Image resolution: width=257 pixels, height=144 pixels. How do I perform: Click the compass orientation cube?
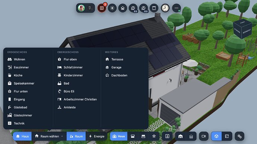pyautogui.click(x=242, y=29)
